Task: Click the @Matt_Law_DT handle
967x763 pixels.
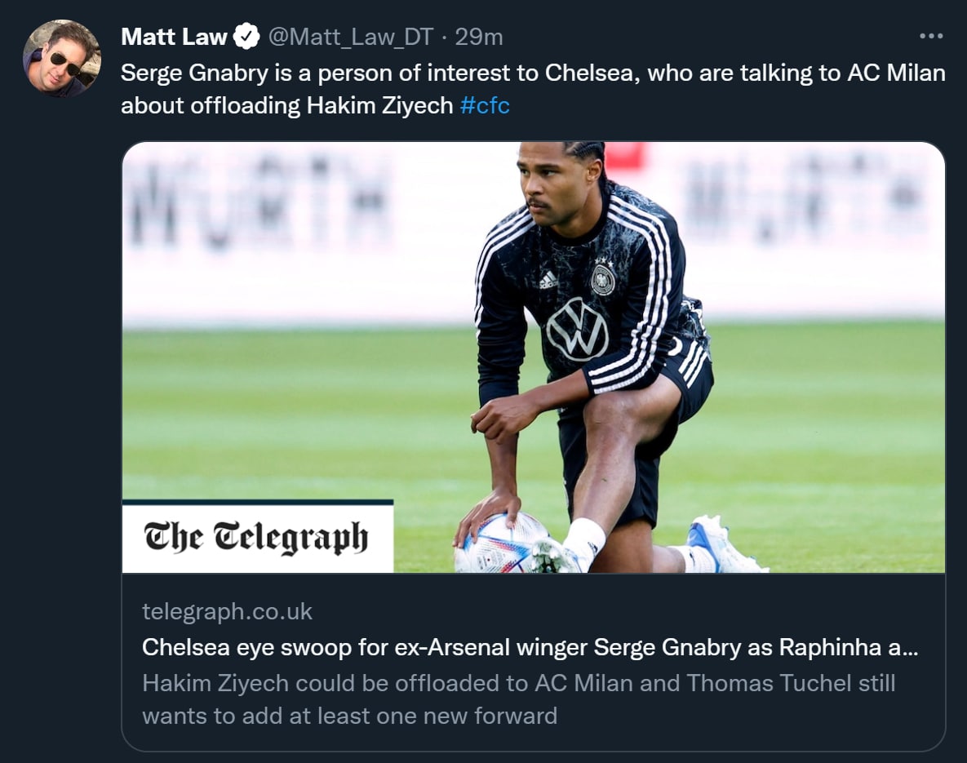Action: click(350, 37)
